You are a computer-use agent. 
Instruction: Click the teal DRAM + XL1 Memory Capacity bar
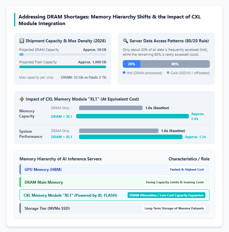[x=132, y=116]
